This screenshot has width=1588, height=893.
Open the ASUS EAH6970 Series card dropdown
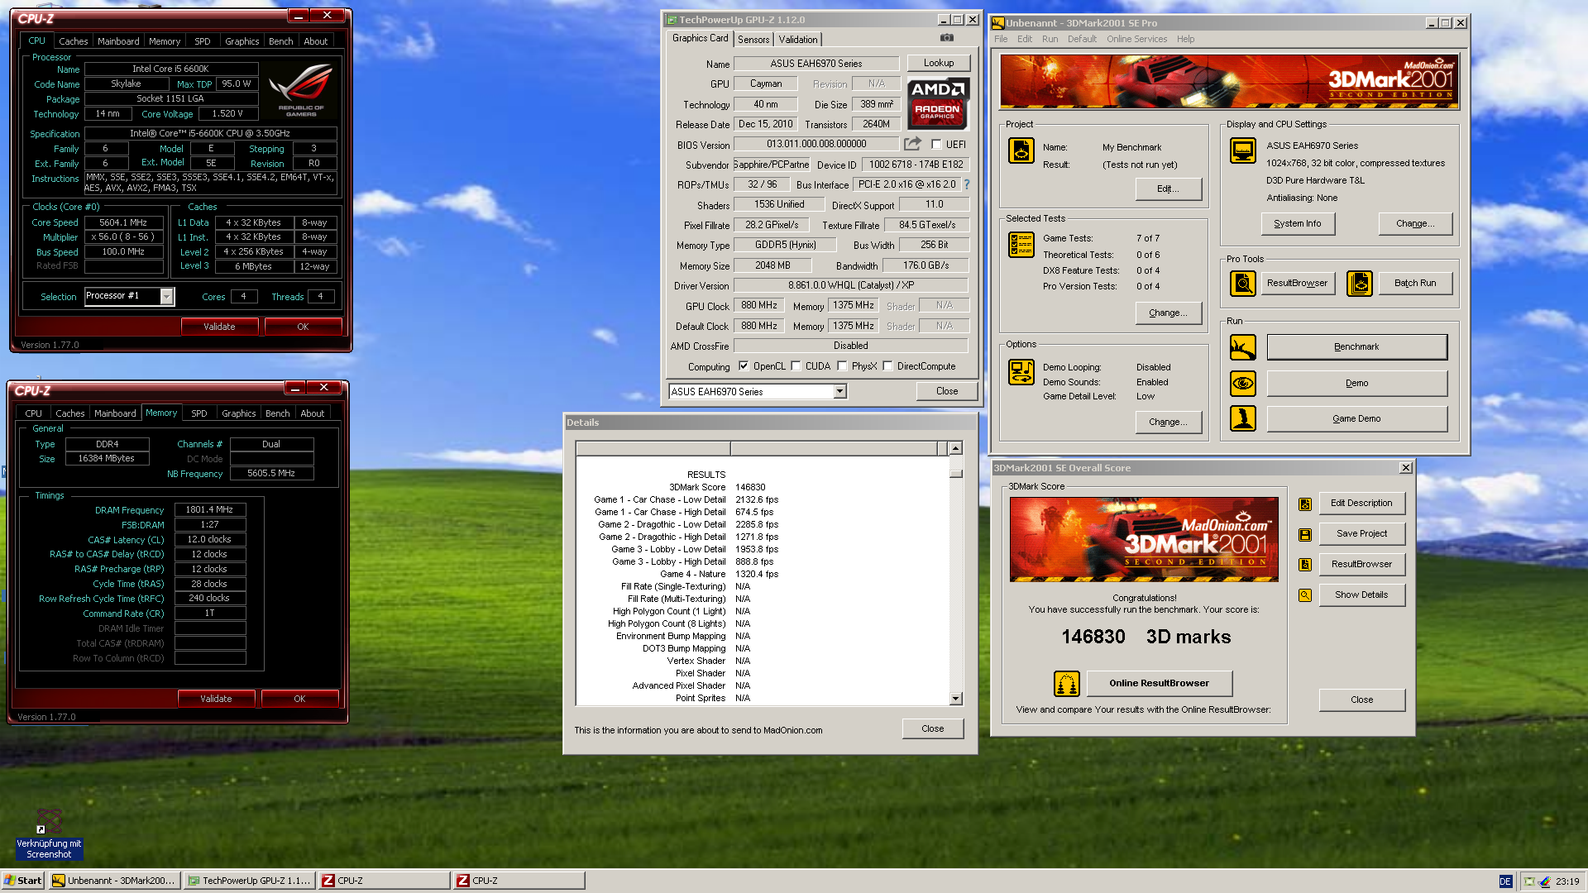pyautogui.click(x=839, y=392)
